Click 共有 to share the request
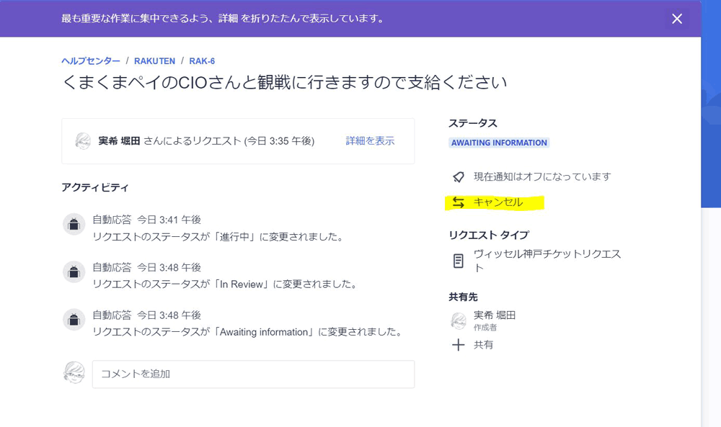The image size is (721, 427). 483,345
